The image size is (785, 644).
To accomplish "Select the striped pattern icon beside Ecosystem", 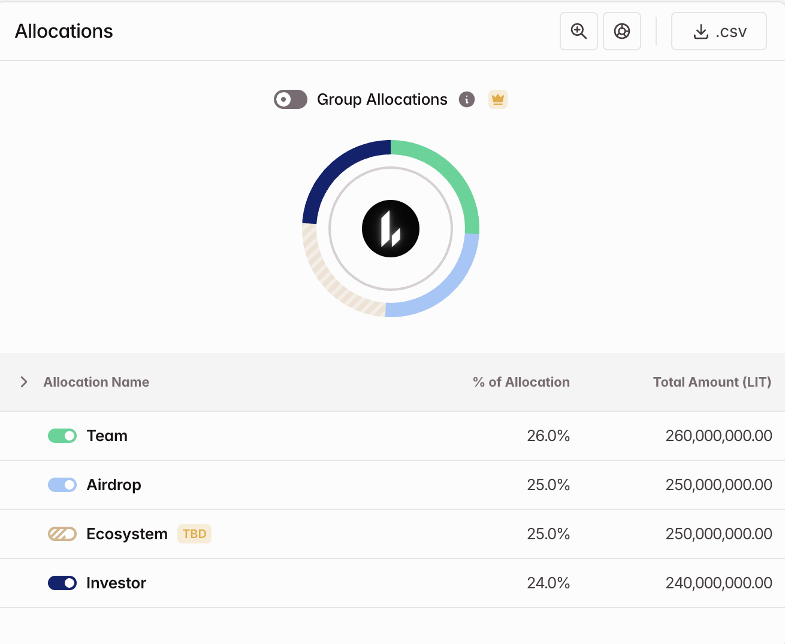I will click(x=62, y=534).
